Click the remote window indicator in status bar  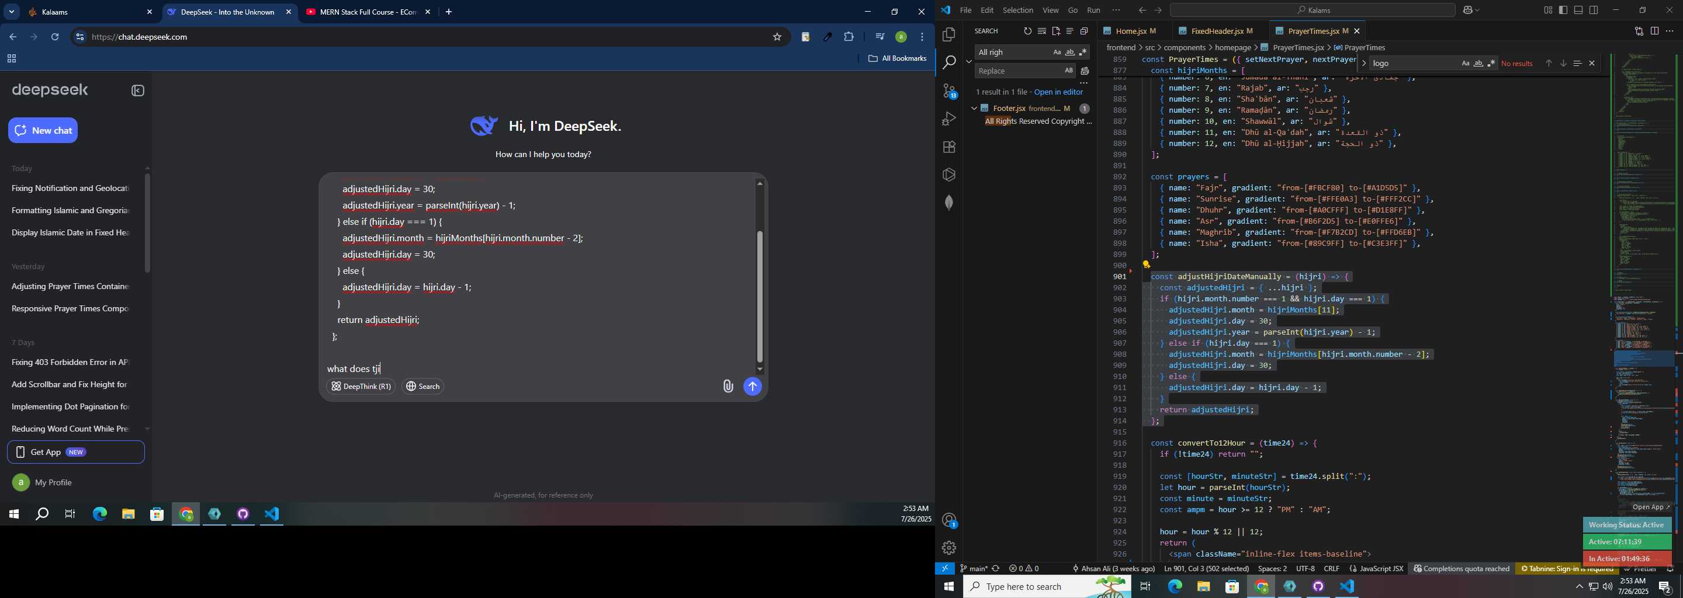click(945, 569)
